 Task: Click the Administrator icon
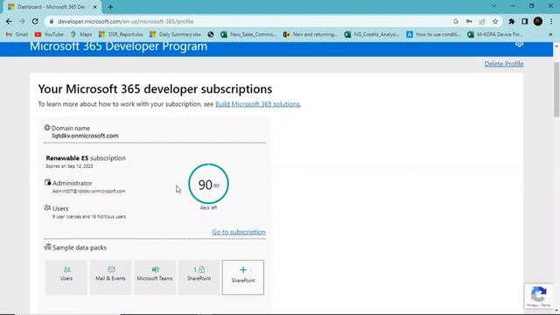point(47,183)
